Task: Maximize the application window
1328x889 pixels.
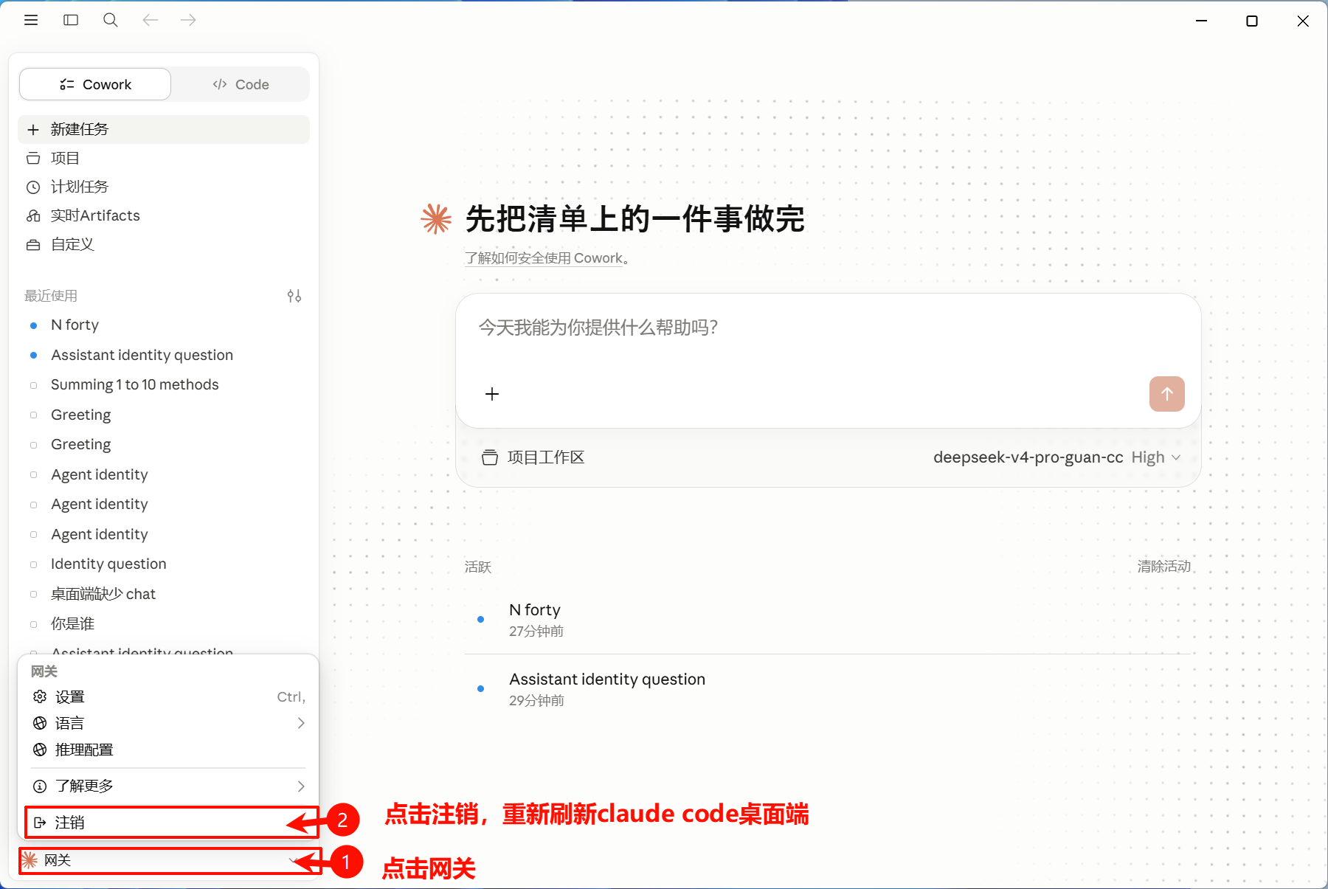Action: tap(1252, 21)
